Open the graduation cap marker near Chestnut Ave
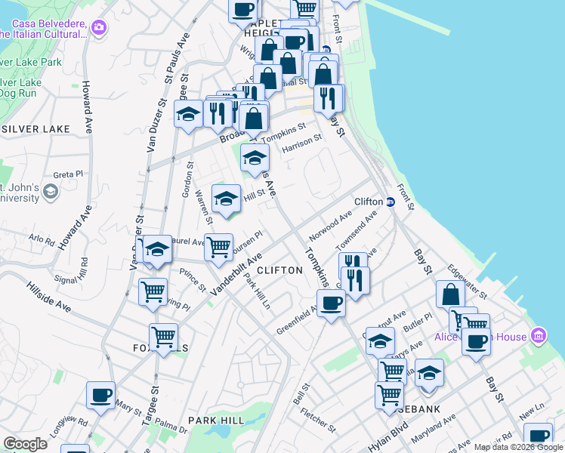The height and width of the screenshot is (453, 565). pos(380,342)
